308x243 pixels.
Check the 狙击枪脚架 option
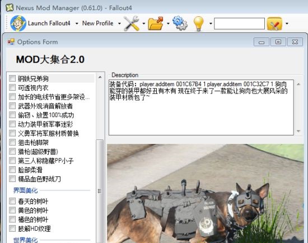12,142
